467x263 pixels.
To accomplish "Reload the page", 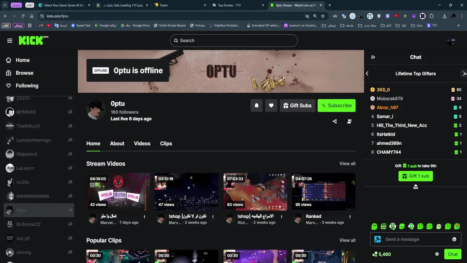I will point(23,16).
